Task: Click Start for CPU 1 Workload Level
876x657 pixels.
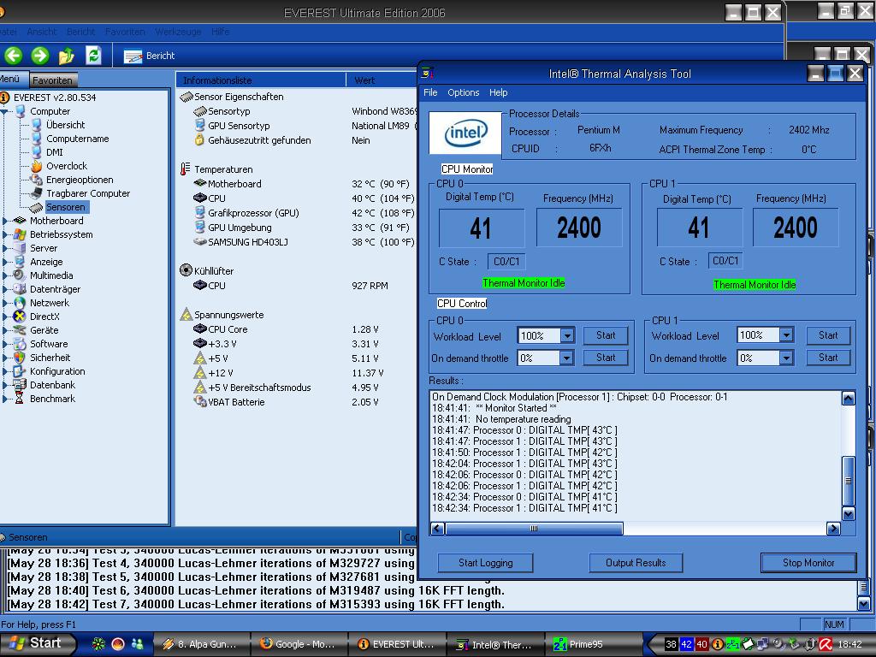Action: pos(828,335)
